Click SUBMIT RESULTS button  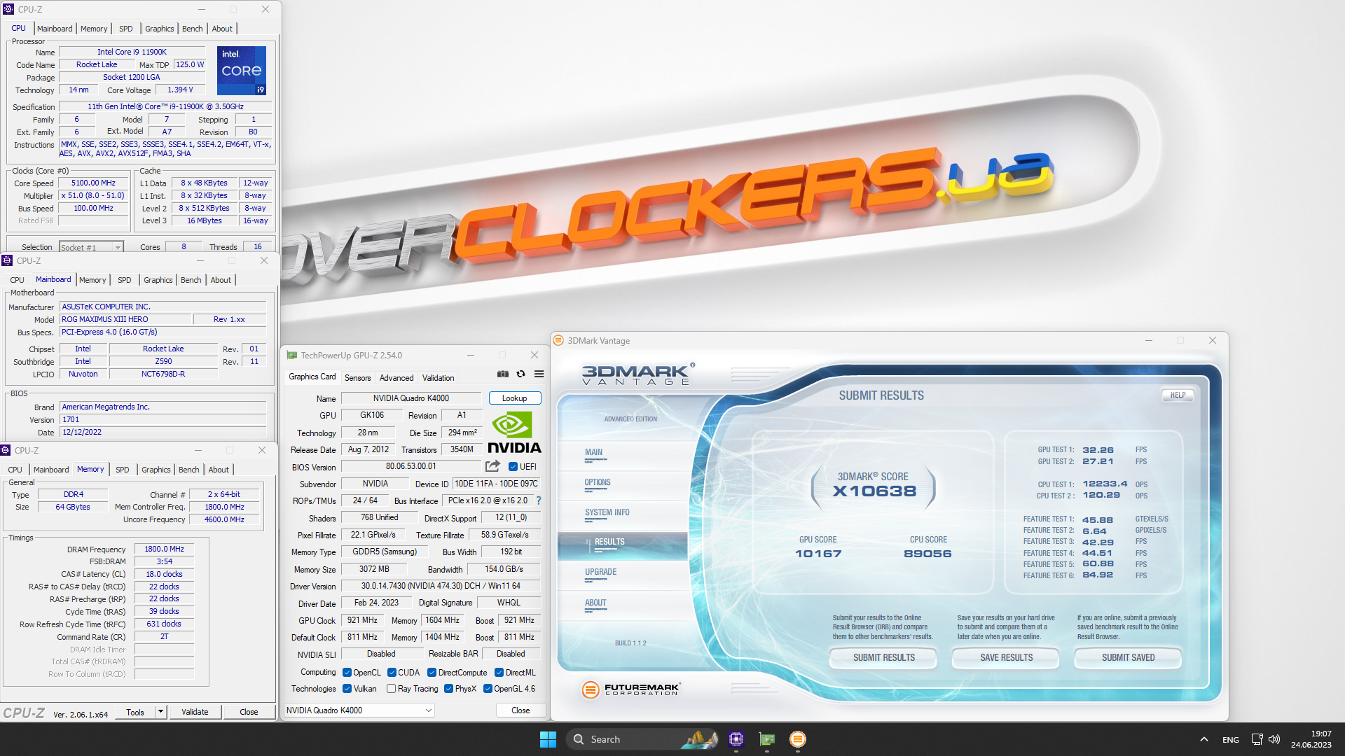point(883,657)
